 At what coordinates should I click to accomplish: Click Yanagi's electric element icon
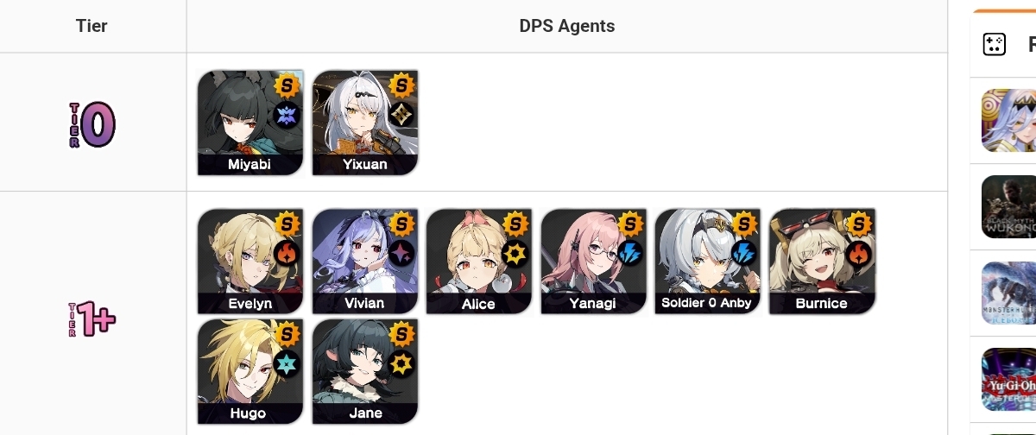point(629,253)
